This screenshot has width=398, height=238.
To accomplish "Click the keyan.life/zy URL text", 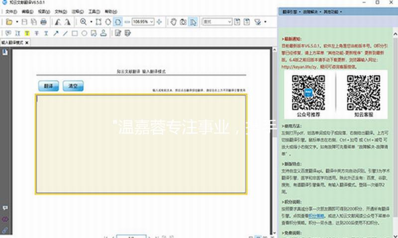I will pyautogui.click(x=299, y=67).
